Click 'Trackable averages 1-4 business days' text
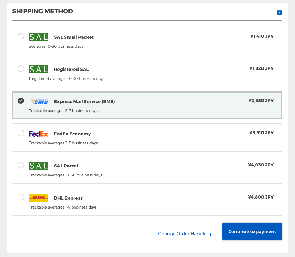Viewport: 295px width, 257px height. click(x=63, y=207)
